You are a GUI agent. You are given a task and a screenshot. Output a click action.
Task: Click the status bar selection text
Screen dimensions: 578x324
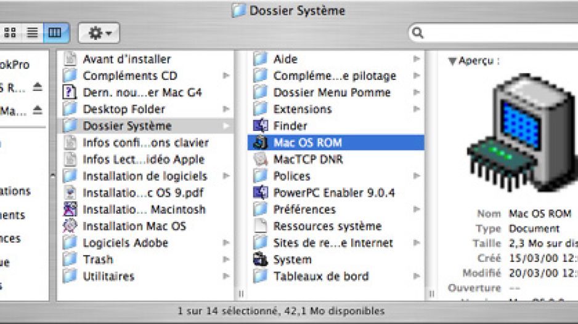point(281,311)
